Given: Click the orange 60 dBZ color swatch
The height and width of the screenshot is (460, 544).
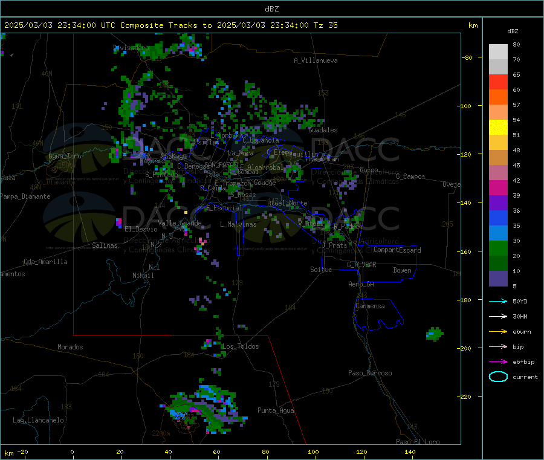Looking at the screenshot, I should point(498,97).
